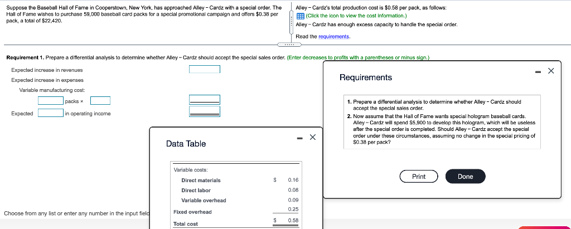
Task: Click the variable manufacturing cost total field
Action: coord(204,99)
